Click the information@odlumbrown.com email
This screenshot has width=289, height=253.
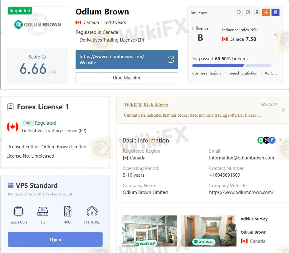pos(241,158)
